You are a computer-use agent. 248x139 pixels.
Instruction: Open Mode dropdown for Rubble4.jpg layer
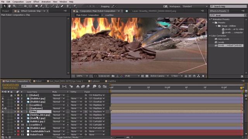(59, 98)
